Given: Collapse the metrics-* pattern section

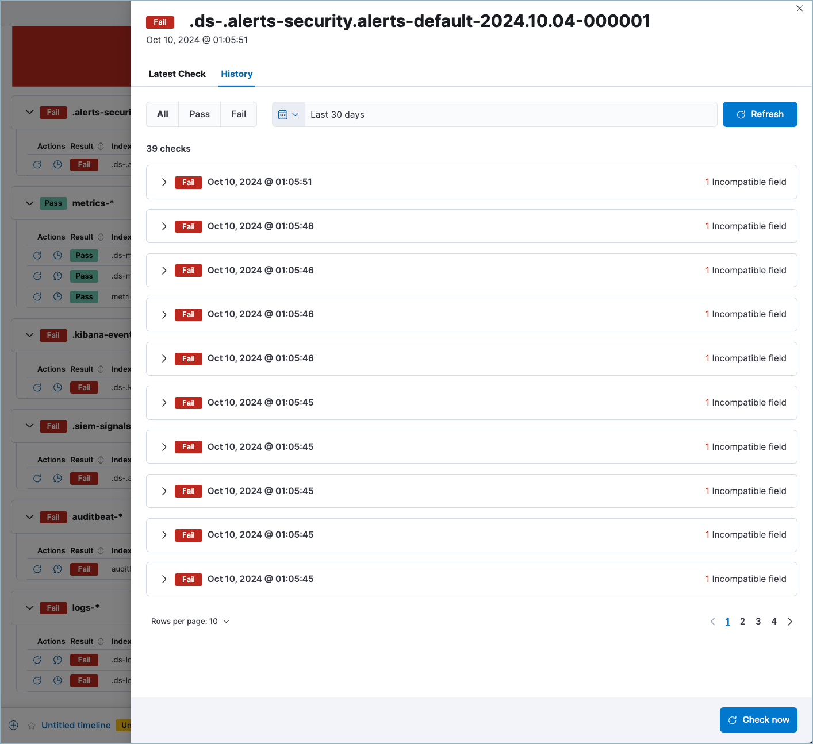Looking at the screenshot, I should (30, 203).
